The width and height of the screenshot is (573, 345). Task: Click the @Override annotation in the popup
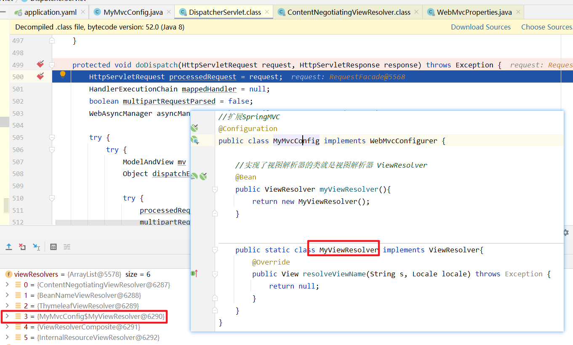271,262
